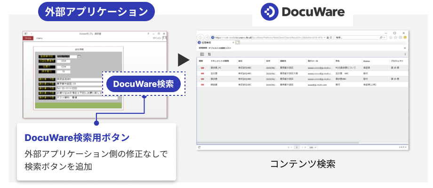Viewport: 433px width, 188px height.
Task: Click the page number 1 field
Action: (297, 147)
